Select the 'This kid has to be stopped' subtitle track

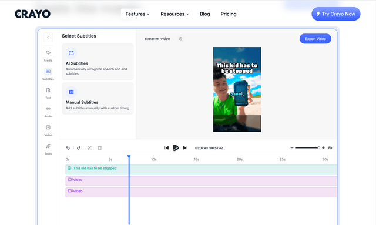pos(201,170)
